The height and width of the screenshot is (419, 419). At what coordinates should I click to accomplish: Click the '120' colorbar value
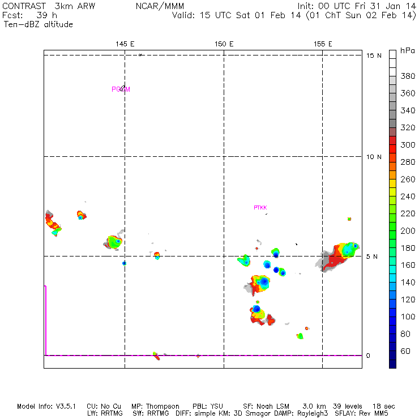pos(408,300)
